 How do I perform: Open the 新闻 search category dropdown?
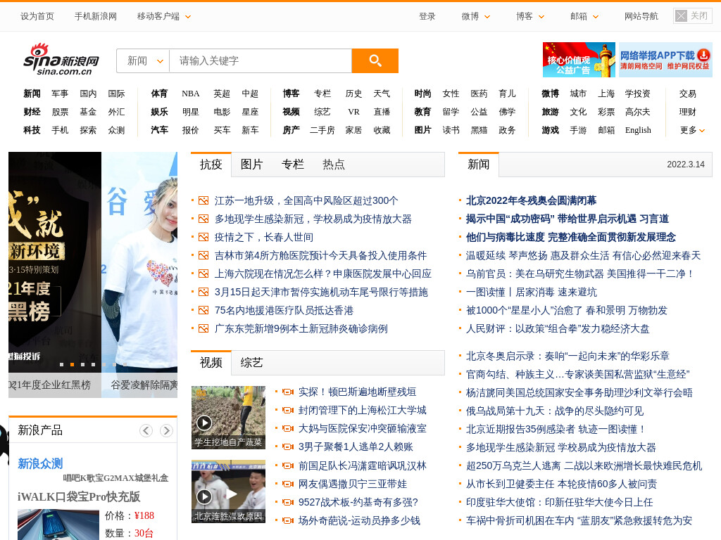144,60
